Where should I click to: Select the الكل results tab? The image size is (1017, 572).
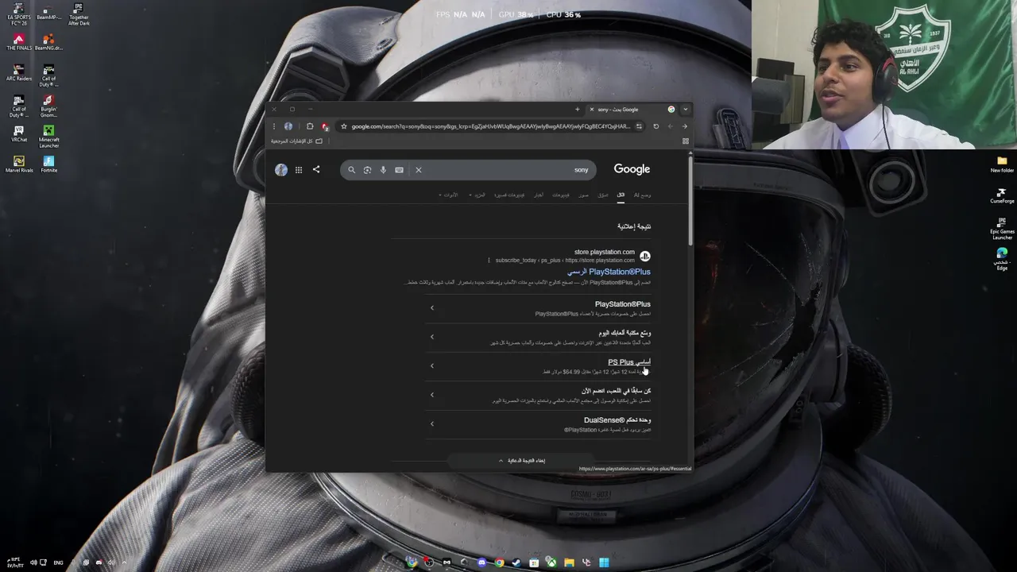(x=621, y=195)
